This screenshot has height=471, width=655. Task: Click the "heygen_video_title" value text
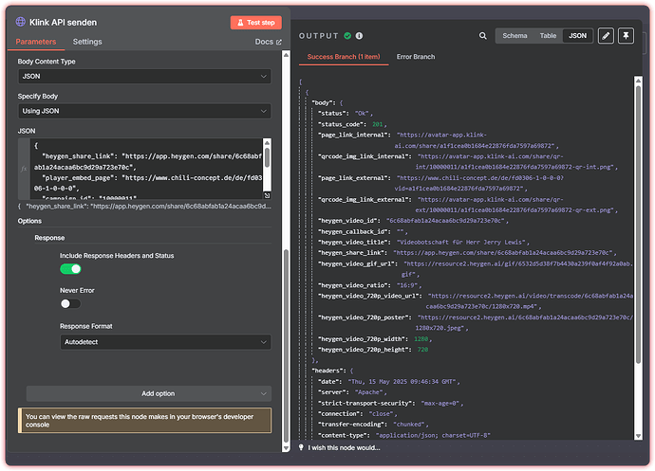[x=463, y=243]
